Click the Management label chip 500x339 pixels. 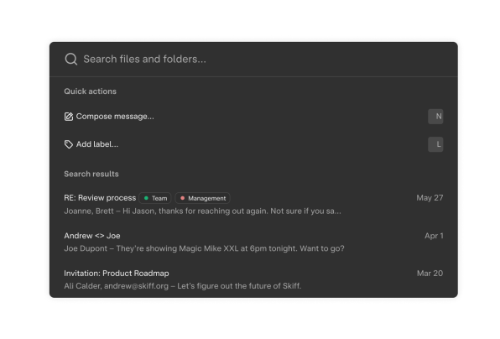pos(202,198)
